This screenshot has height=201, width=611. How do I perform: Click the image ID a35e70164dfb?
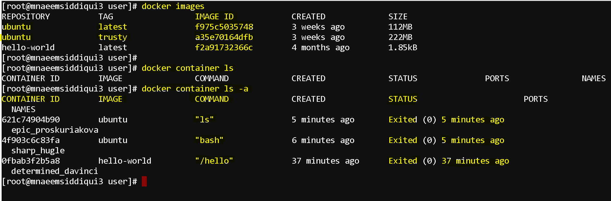click(224, 37)
